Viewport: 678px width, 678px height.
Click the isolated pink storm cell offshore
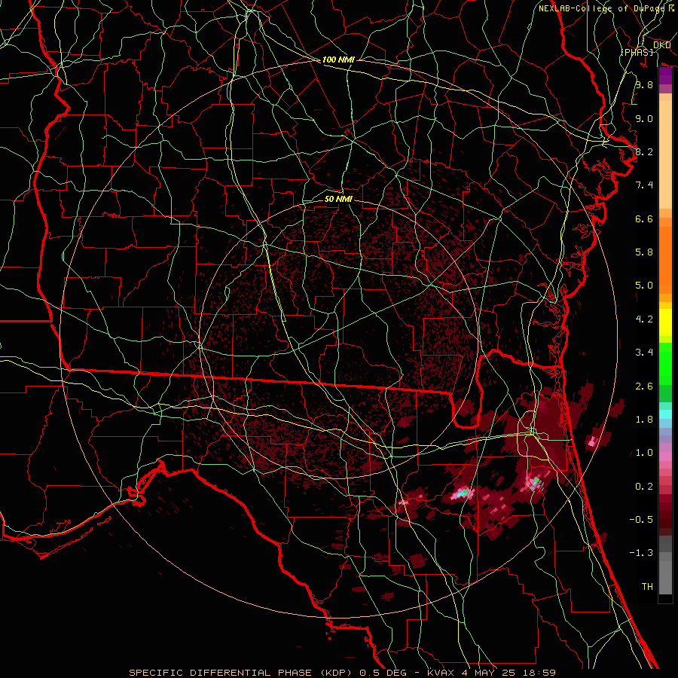click(x=593, y=441)
